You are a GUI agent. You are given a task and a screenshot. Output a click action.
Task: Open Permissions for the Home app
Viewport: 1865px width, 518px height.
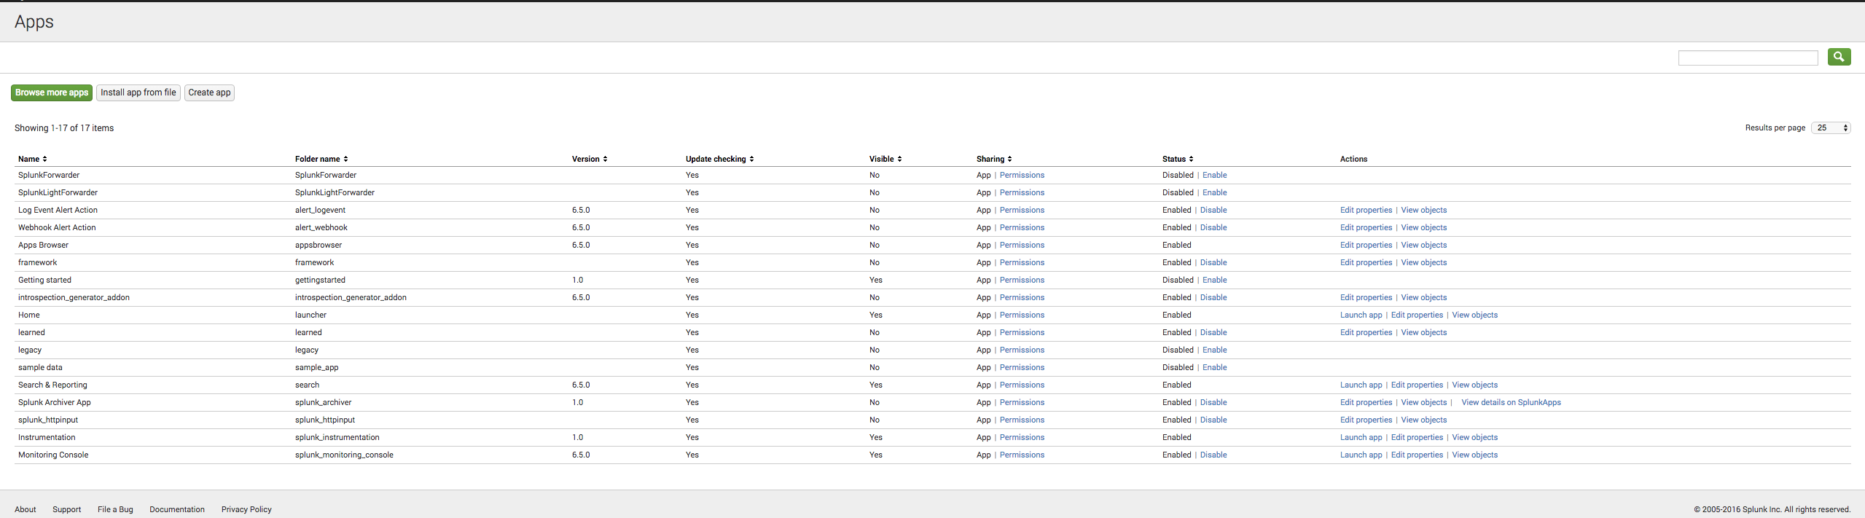(1022, 315)
